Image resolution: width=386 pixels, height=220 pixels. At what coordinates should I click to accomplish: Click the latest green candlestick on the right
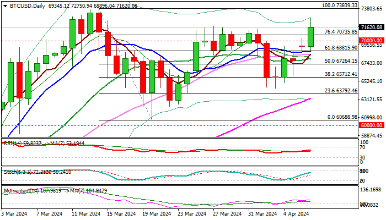(310, 37)
